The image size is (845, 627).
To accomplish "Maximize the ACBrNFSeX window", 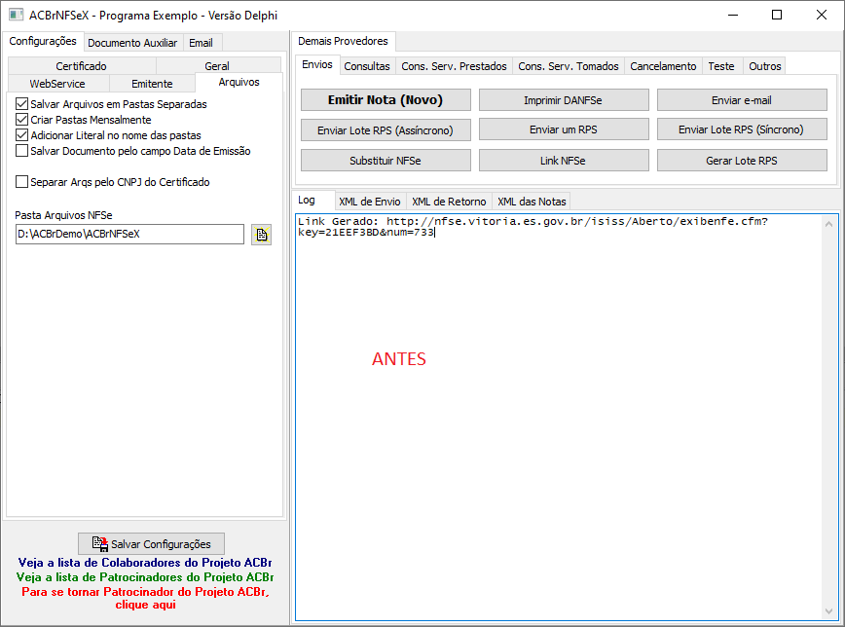I will coord(777,16).
